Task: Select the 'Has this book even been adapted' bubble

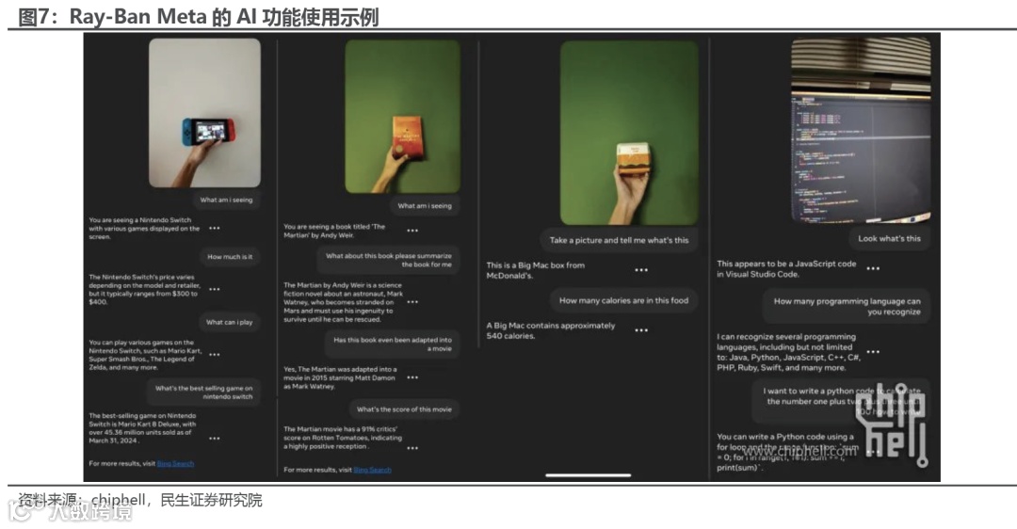Action: pos(393,345)
